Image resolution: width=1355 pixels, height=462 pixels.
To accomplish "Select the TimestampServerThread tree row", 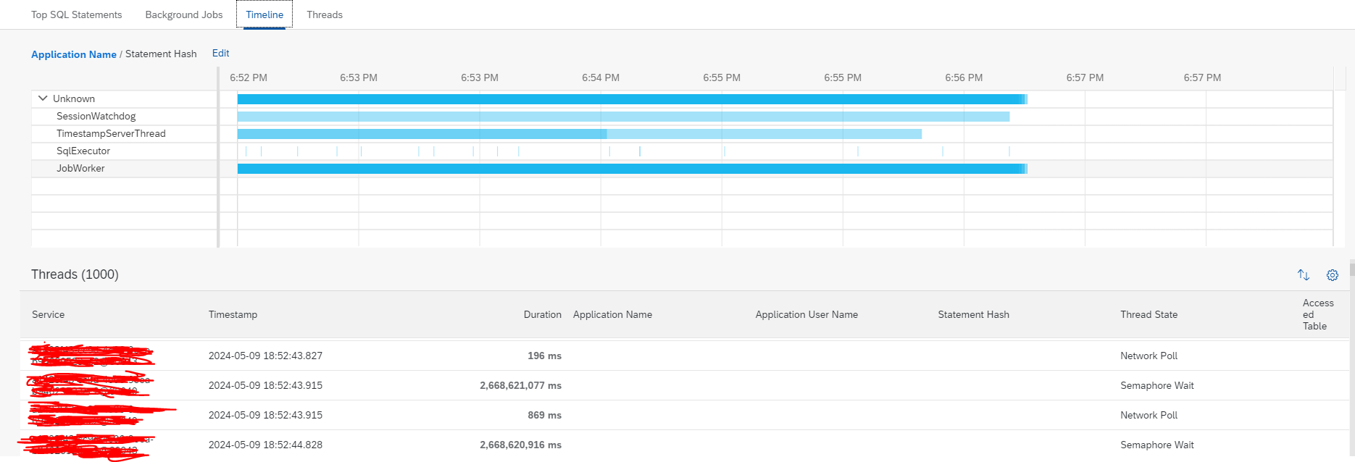I will click(125, 133).
